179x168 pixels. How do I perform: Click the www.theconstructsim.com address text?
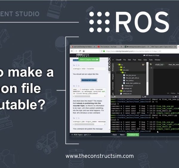click(x=100, y=156)
